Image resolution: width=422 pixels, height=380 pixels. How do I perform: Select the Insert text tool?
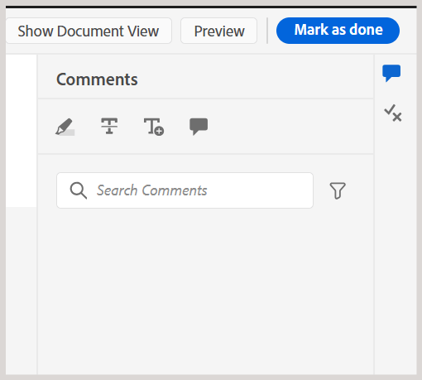pyautogui.click(x=154, y=127)
